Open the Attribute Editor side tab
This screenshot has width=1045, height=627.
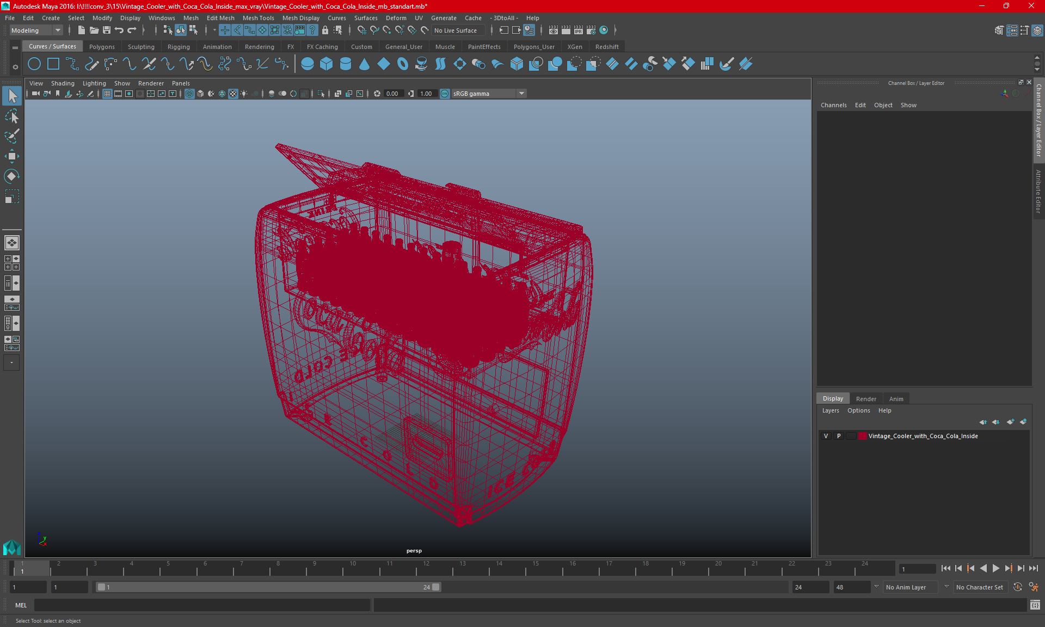click(x=1038, y=191)
